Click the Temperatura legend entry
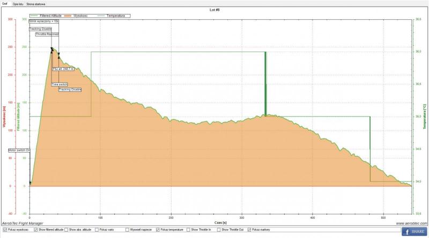Viewport: 429px width, 238px height. [x=115, y=16]
